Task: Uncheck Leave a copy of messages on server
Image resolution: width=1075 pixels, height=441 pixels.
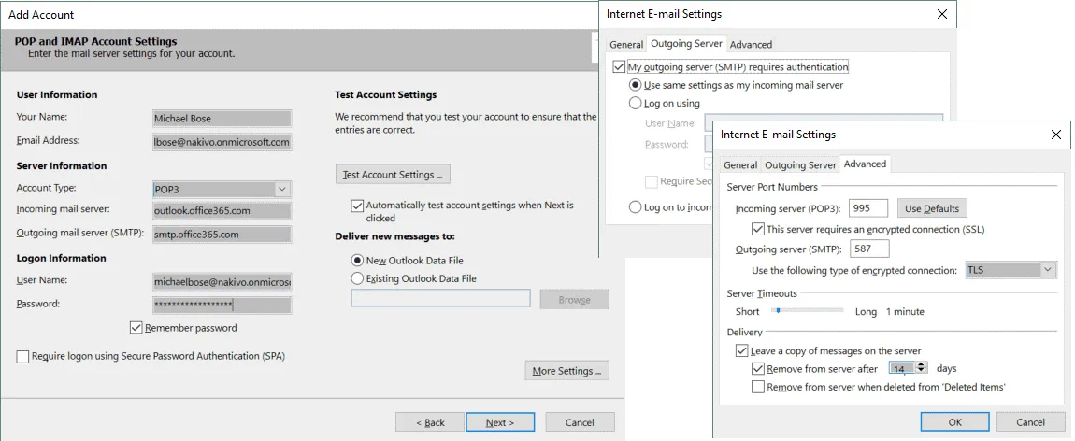Action: tap(742, 351)
